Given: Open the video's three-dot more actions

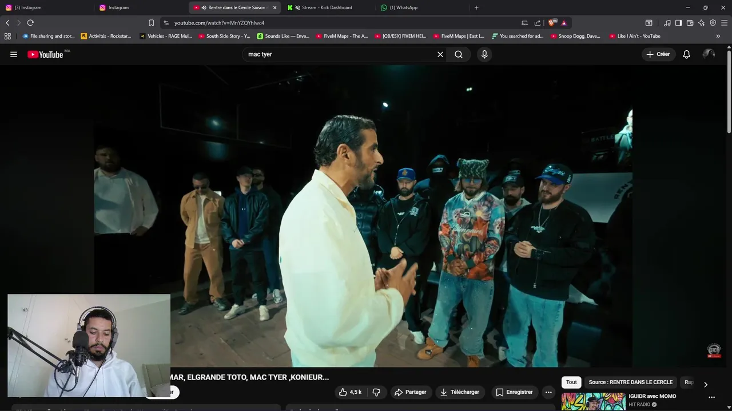Looking at the screenshot, I should 548,392.
